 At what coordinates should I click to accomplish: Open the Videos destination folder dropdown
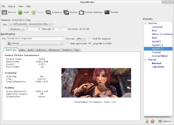(35, 44)
